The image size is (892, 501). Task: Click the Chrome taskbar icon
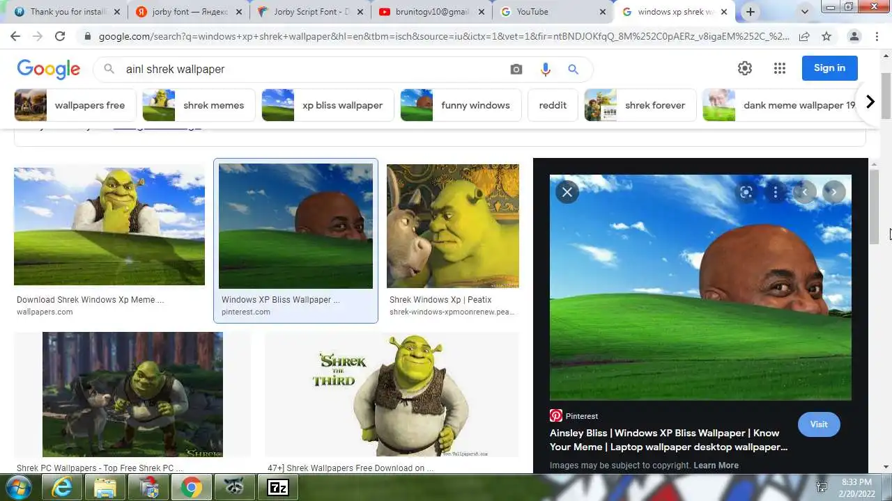pyautogui.click(x=192, y=487)
